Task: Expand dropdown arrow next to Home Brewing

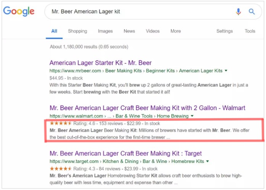Action: pos(192,116)
